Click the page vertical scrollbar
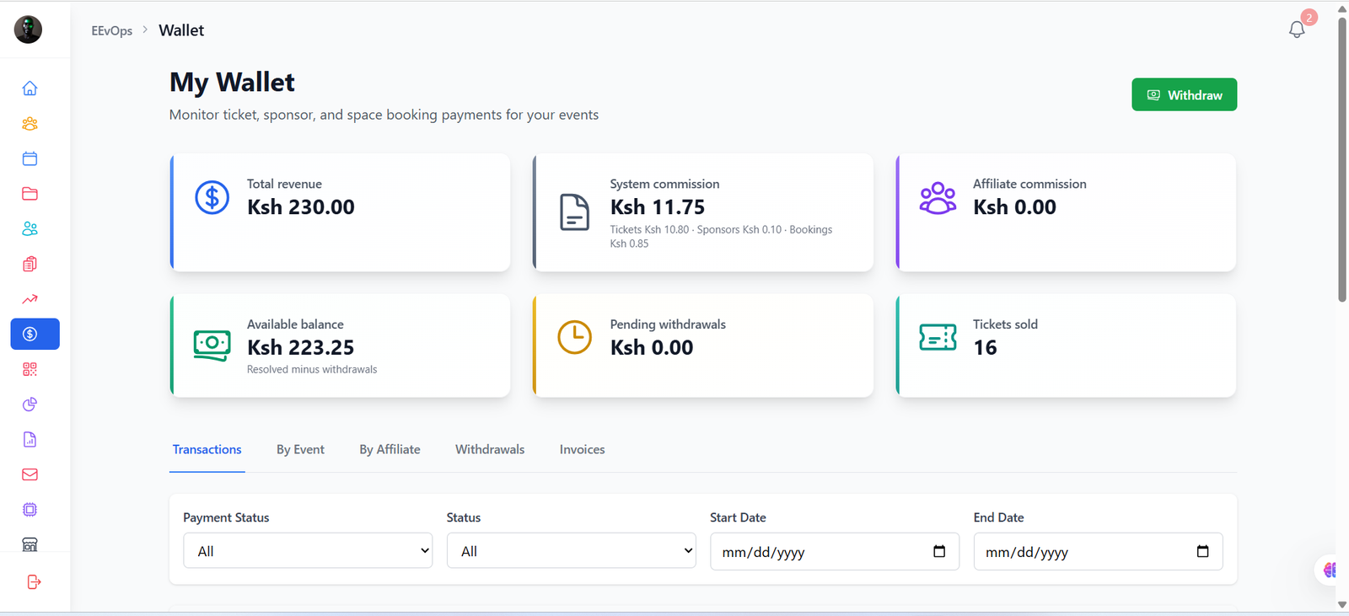Screen dimensions: 1349x616 [x=1342, y=158]
